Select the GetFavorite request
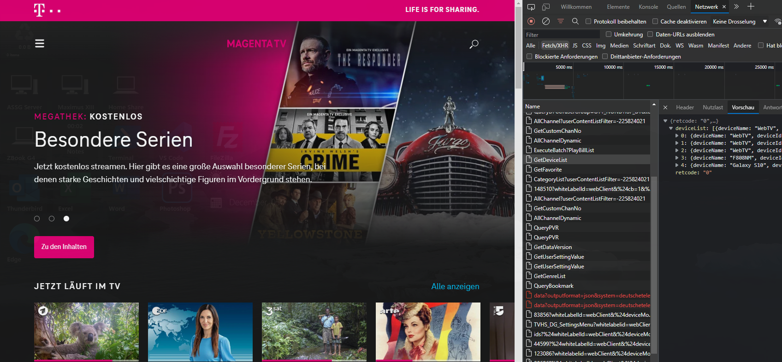The height and width of the screenshot is (362, 782). tap(587, 169)
